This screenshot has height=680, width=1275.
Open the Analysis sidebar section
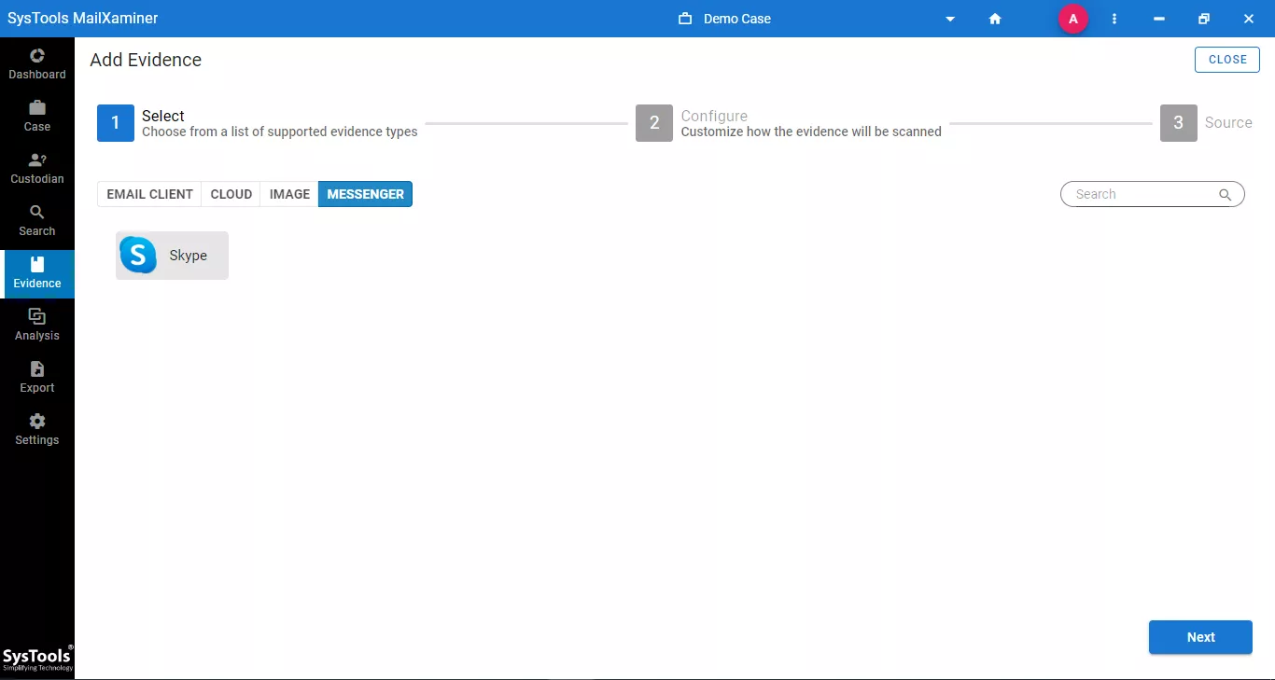(x=37, y=326)
